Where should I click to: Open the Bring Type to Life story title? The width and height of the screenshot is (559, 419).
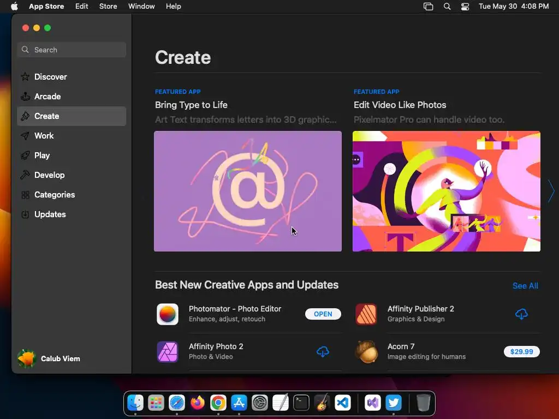pos(191,105)
